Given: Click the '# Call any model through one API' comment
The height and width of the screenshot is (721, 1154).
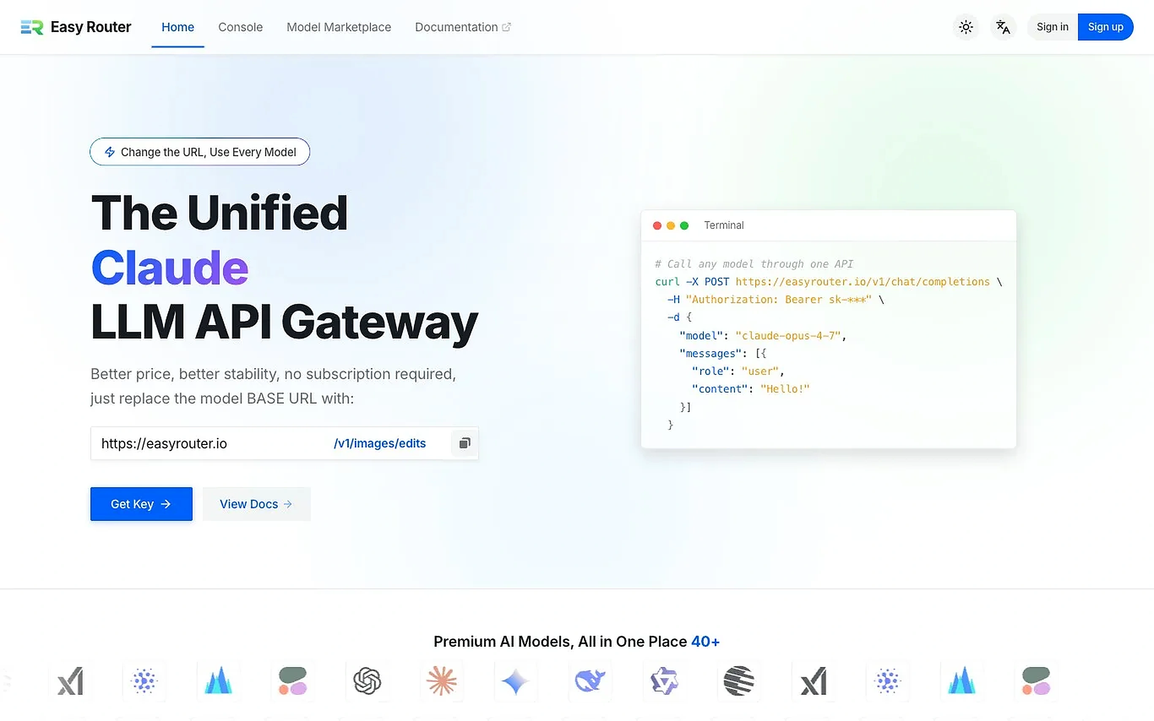Looking at the screenshot, I should 754,264.
